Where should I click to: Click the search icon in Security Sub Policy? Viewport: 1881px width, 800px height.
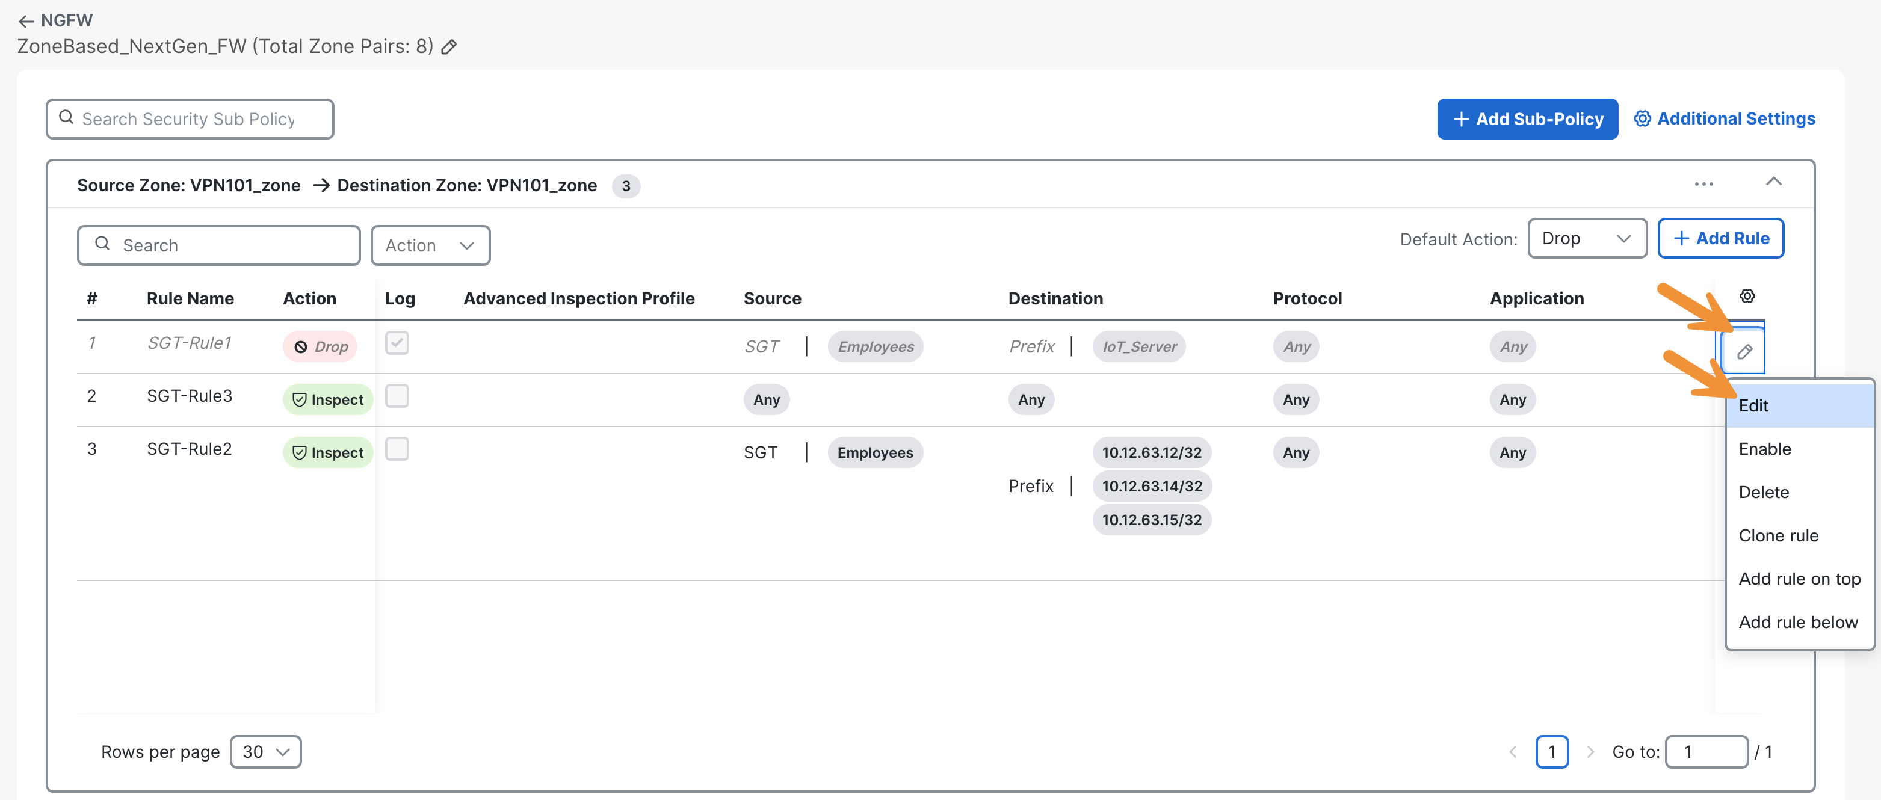(66, 117)
